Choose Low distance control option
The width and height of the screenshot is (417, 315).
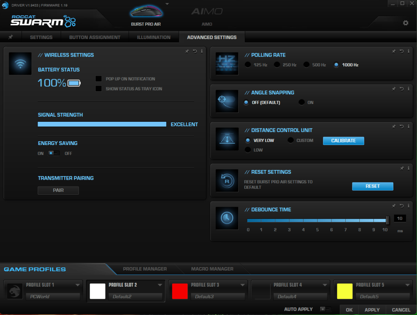pyautogui.click(x=248, y=150)
